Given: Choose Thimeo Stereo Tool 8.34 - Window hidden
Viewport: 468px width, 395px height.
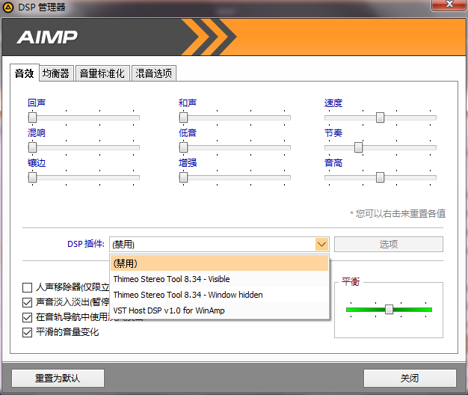Looking at the screenshot, I should pyautogui.click(x=219, y=295).
